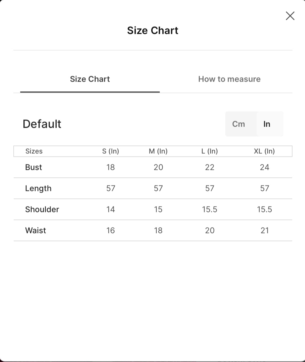Viewport: 305px width, 362px height.
Task: Click the M shoulder value 15
Action: point(158,209)
